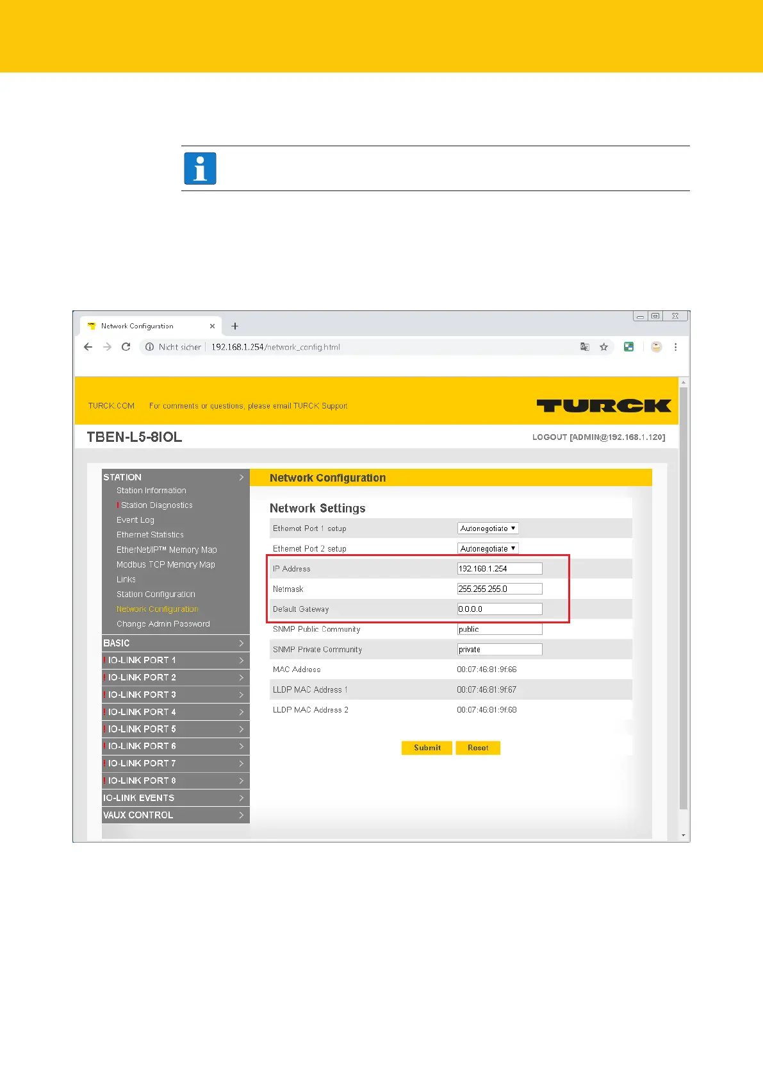763x1080 pixels.
Task: Open the TURCK.COM link
Action: click(111, 406)
